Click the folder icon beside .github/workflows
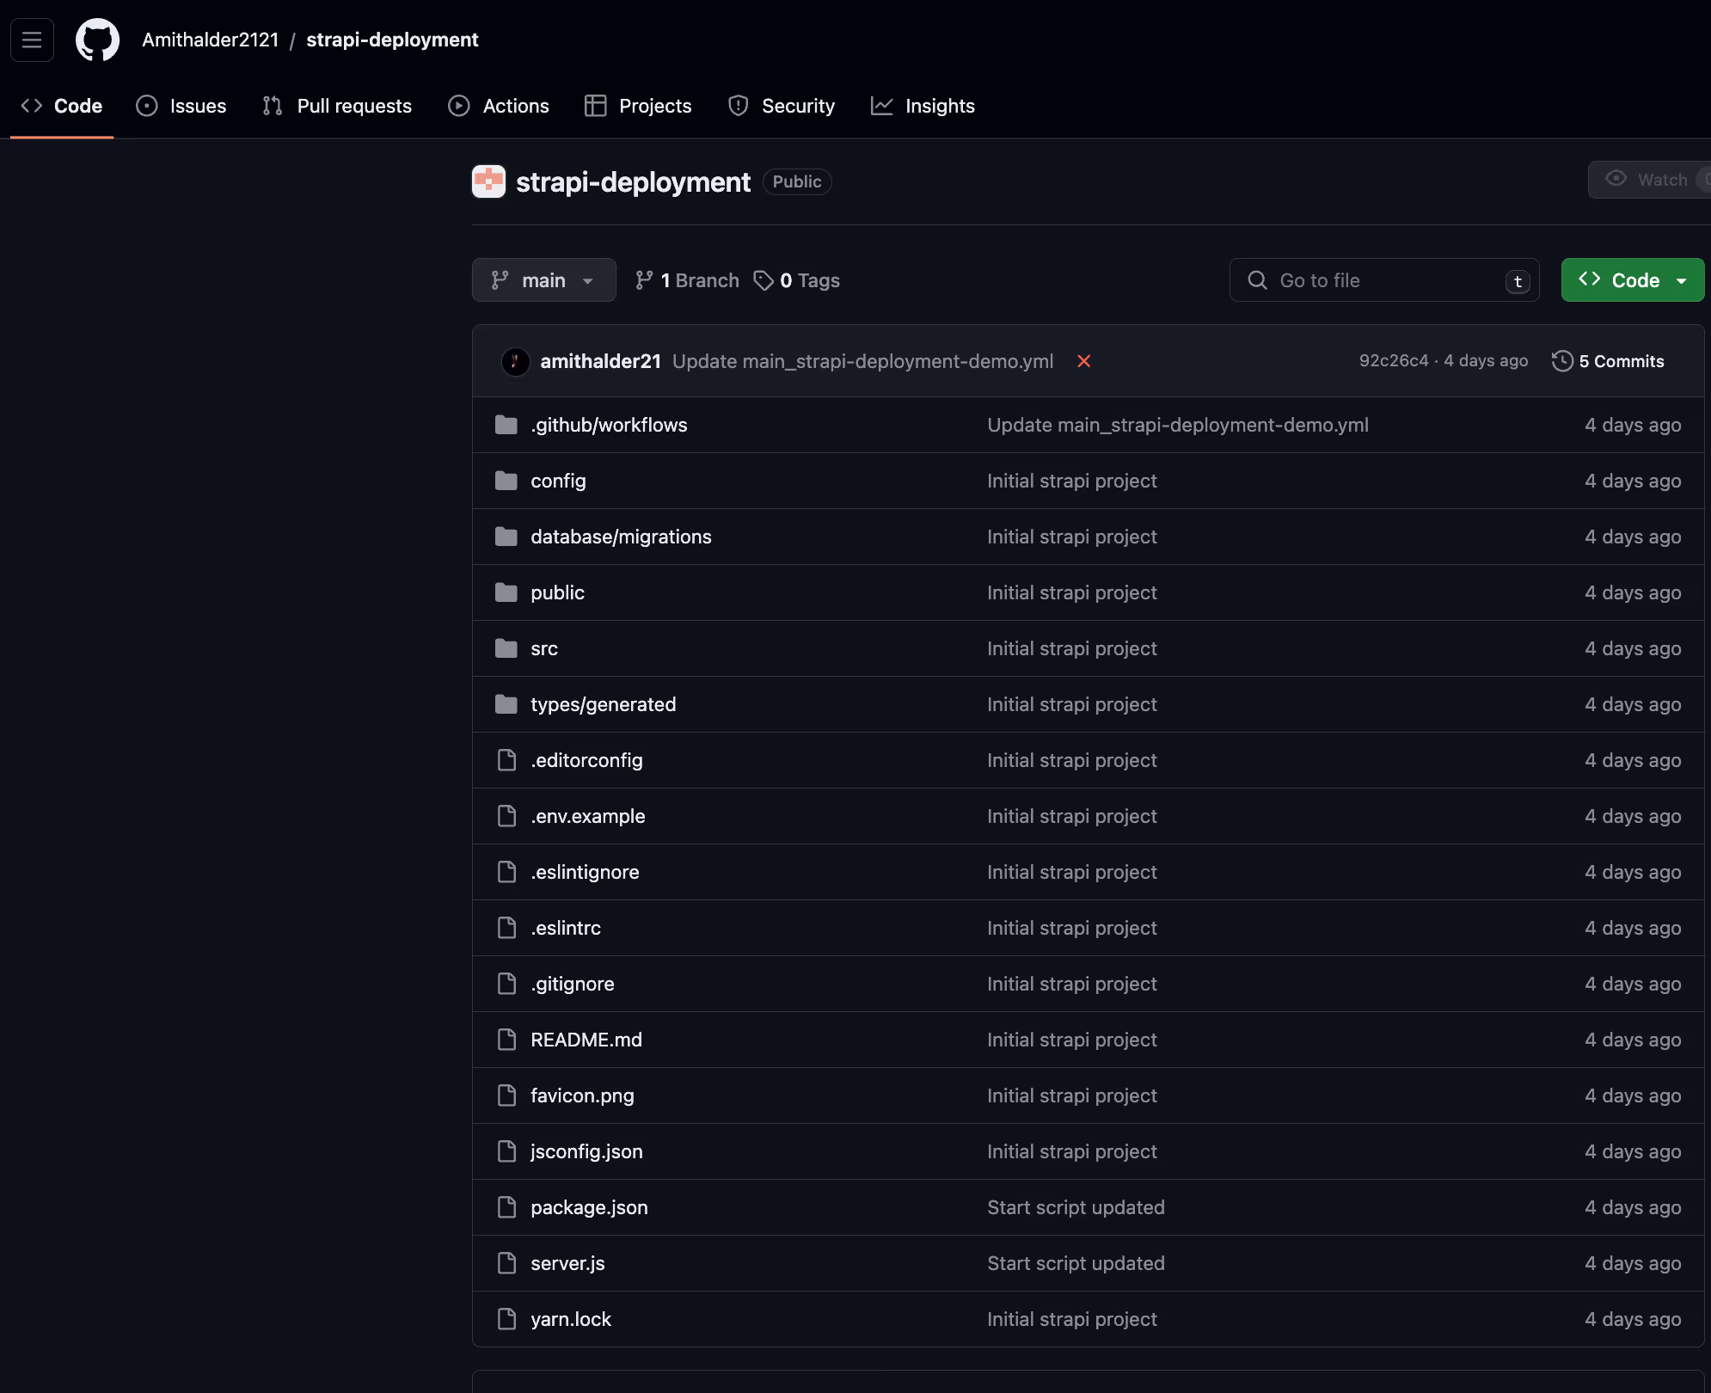Viewport: 1711px width, 1393px height. 506,424
